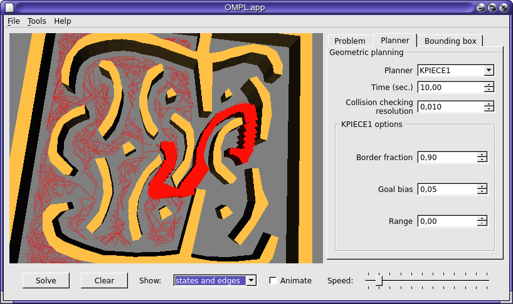
Task: Decrease the Goal bias value
Action: (x=482, y=192)
